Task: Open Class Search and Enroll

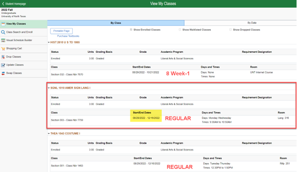Action: [x=23, y=32]
